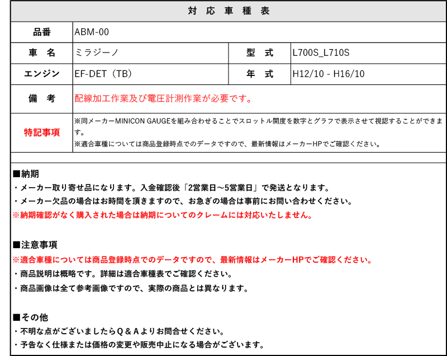Click the red 配線加工作業 remark text
447x356 pixels.
(163, 99)
